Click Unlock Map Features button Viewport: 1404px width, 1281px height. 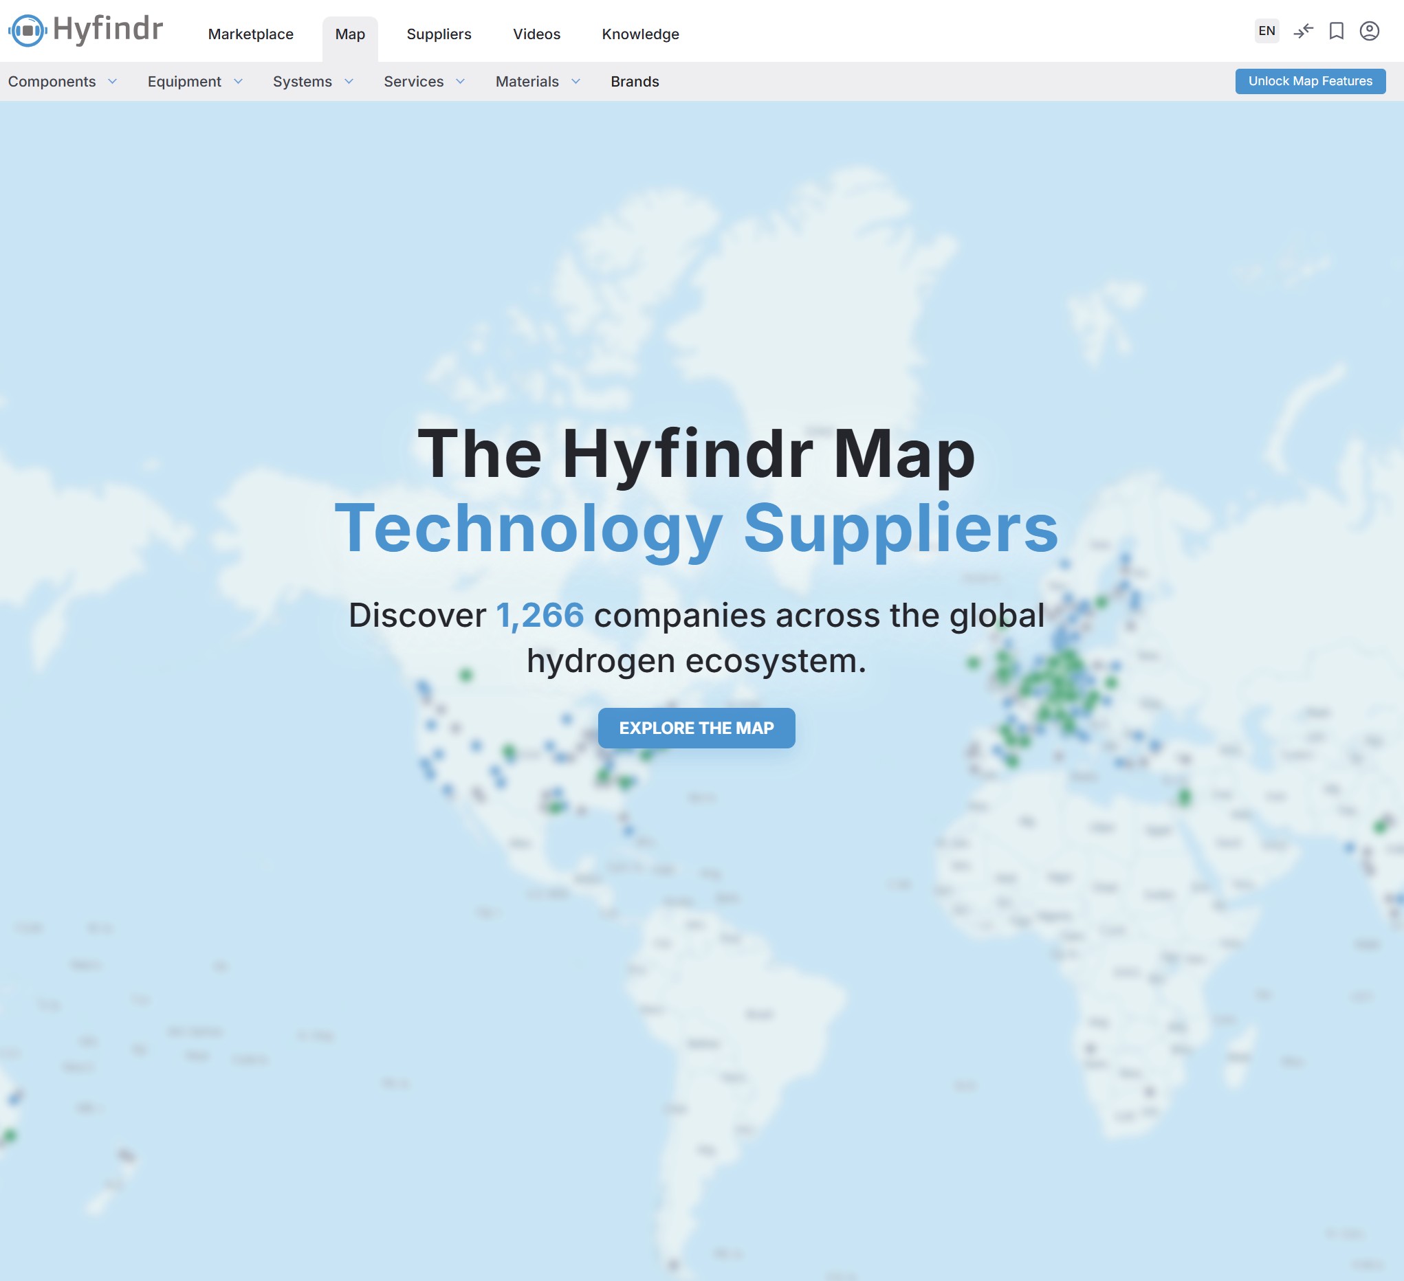click(1310, 81)
